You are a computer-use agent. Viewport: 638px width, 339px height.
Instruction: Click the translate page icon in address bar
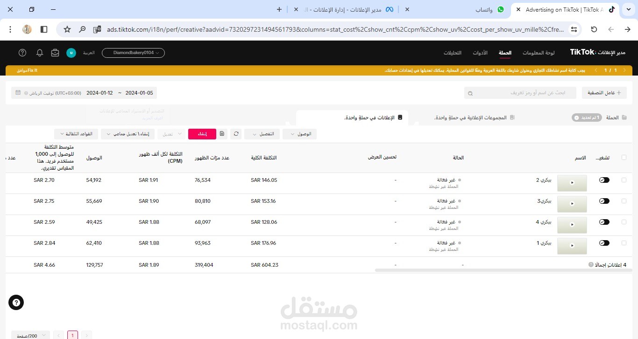coord(97,29)
